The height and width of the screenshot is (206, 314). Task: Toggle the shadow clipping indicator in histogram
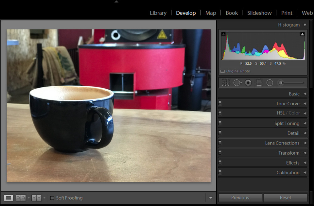tap(224, 34)
